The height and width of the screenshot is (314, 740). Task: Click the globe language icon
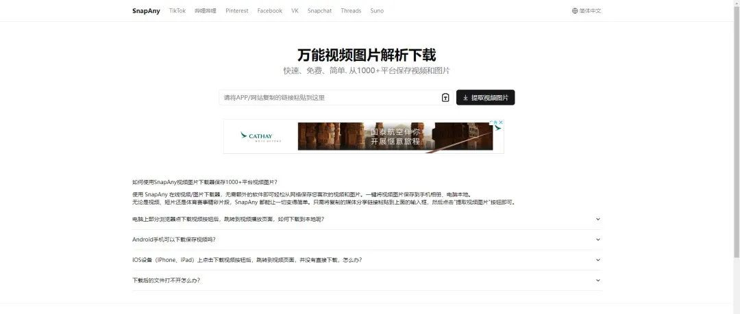click(575, 11)
